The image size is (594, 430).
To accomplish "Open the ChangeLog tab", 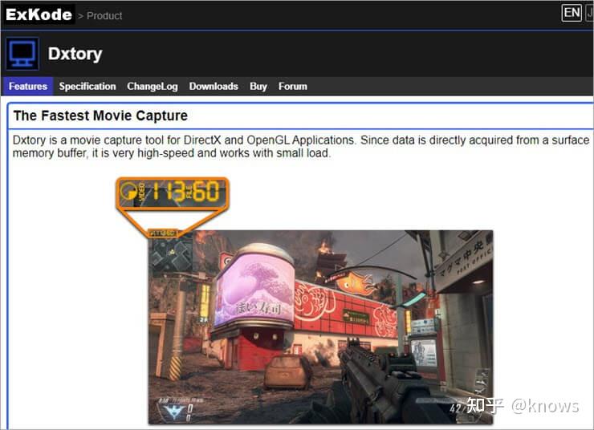I will click(153, 87).
